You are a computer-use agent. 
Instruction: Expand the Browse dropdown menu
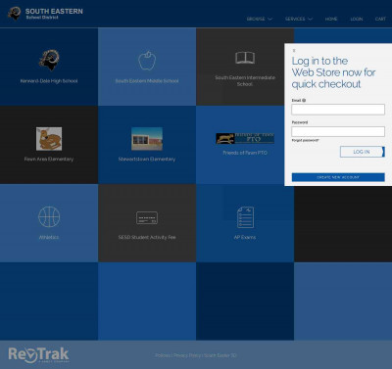(x=260, y=19)
